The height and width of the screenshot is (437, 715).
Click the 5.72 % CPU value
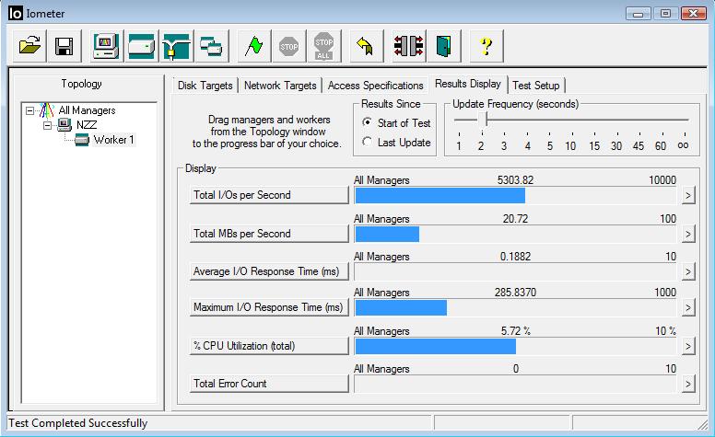(x=515, y=331)
